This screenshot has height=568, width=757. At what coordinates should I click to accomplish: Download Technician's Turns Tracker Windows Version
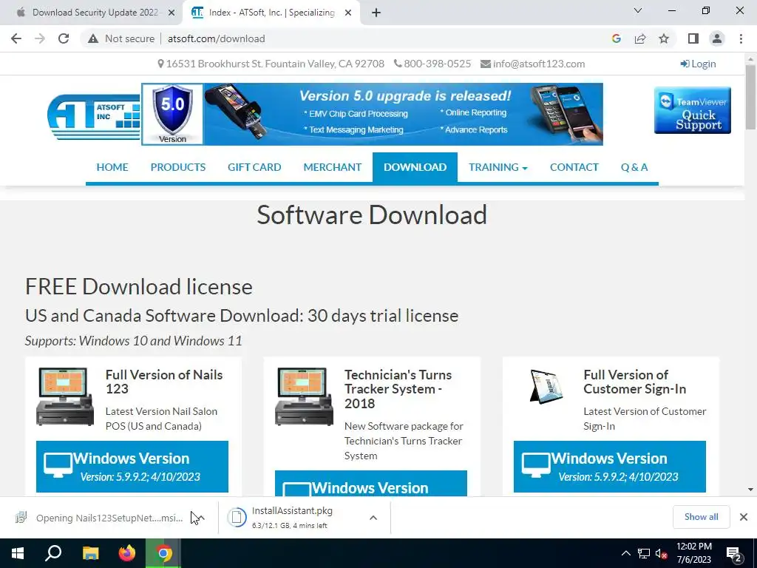click(371, 484)
